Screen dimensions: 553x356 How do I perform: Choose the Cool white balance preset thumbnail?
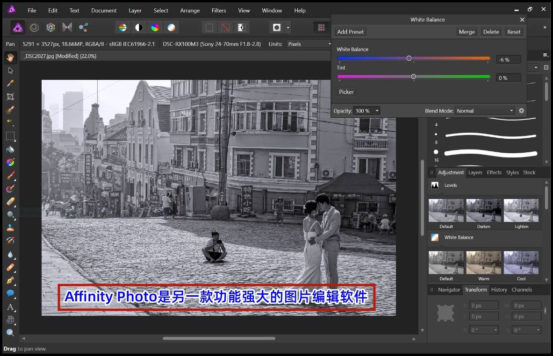point(521,263)
